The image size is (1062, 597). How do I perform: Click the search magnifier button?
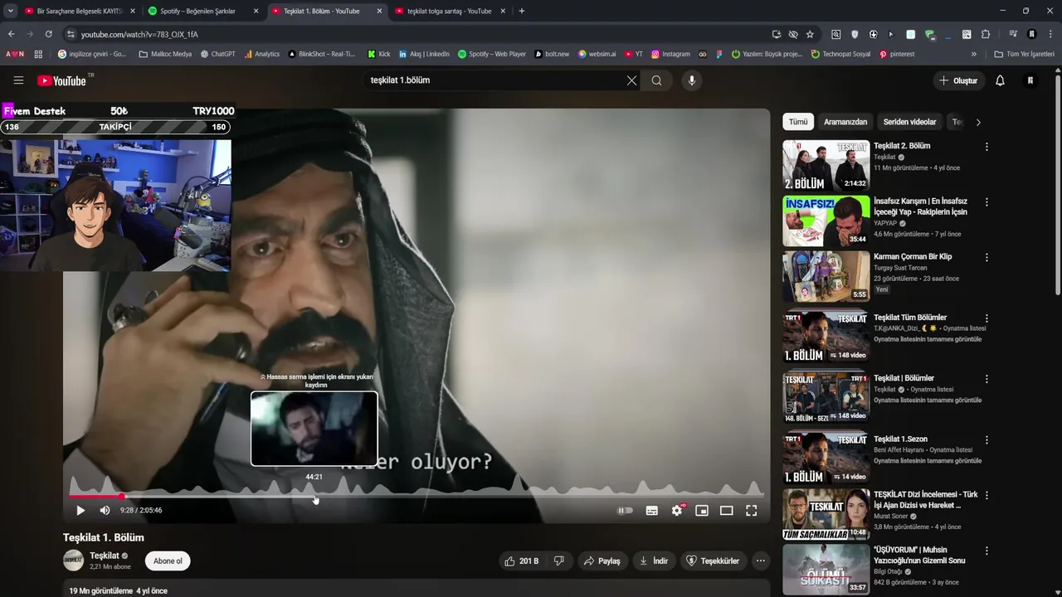(656, 80)
